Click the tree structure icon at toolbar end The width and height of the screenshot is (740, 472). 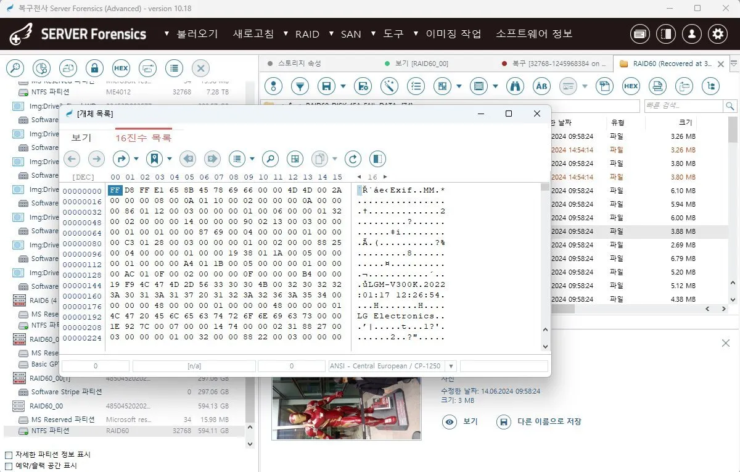tap(711, 86)
